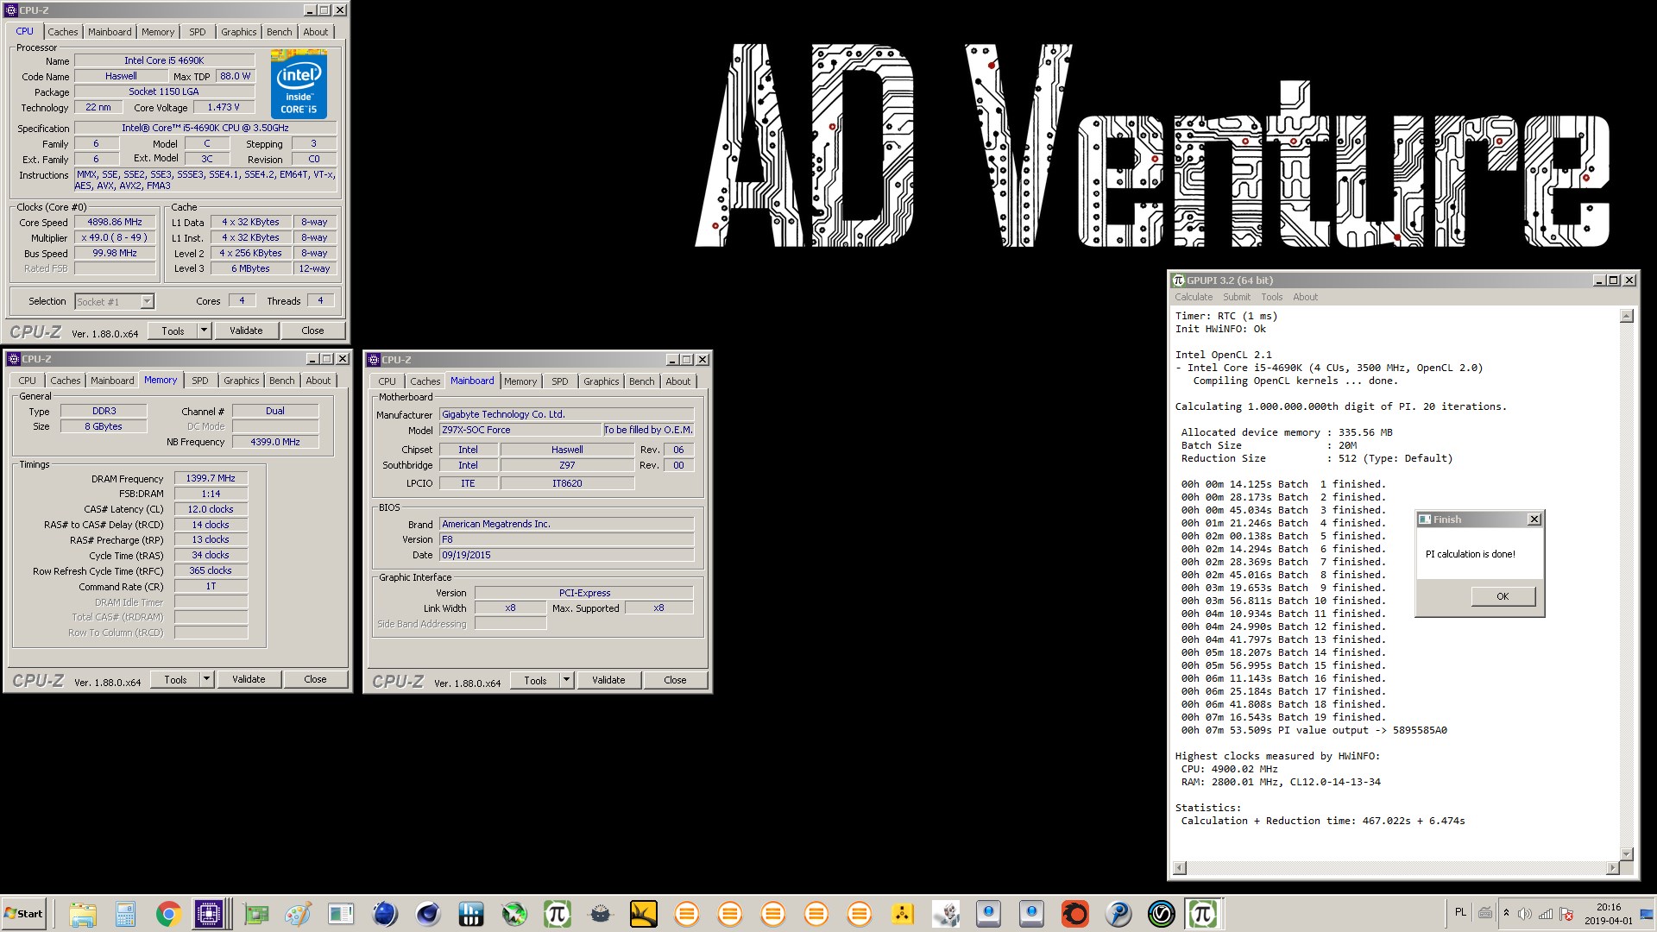Open Google Chrome from the taskbar
This screenshot has width=1657, height=932.
pyautogui.click(x=169, y=914)
